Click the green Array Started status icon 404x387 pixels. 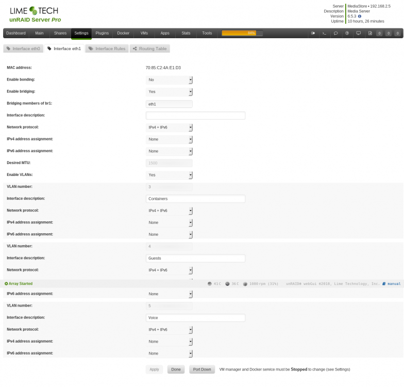(x=6, y=284)
